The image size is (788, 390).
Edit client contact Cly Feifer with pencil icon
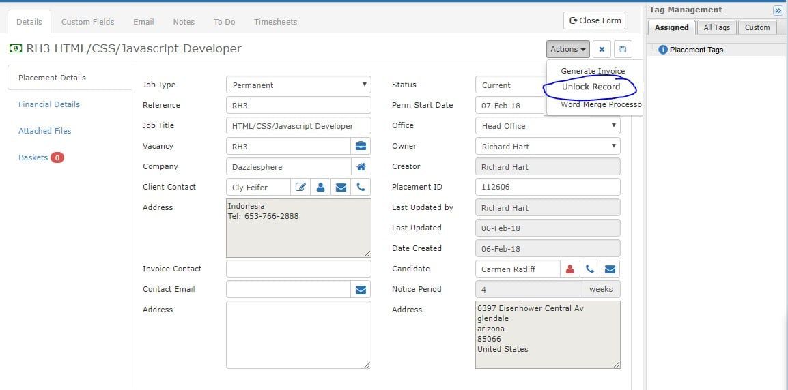tap(300, 187)
